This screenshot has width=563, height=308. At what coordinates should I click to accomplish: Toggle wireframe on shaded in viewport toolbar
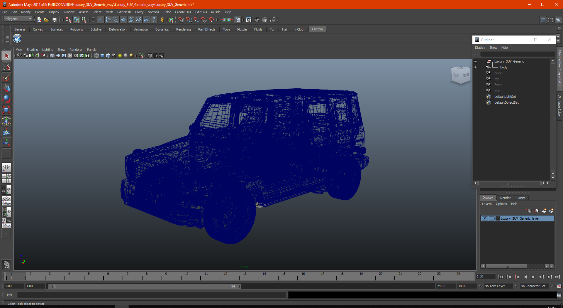click(x=108, y=55)
